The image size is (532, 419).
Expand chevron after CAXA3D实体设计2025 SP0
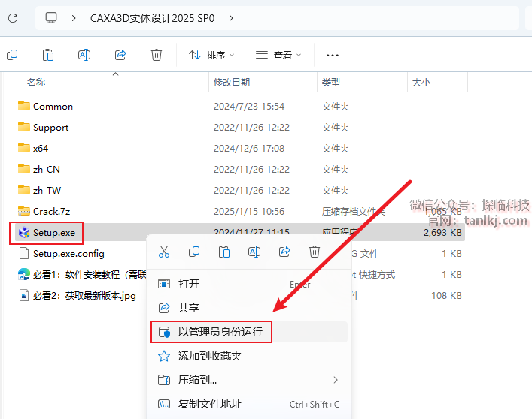point(231,18)
